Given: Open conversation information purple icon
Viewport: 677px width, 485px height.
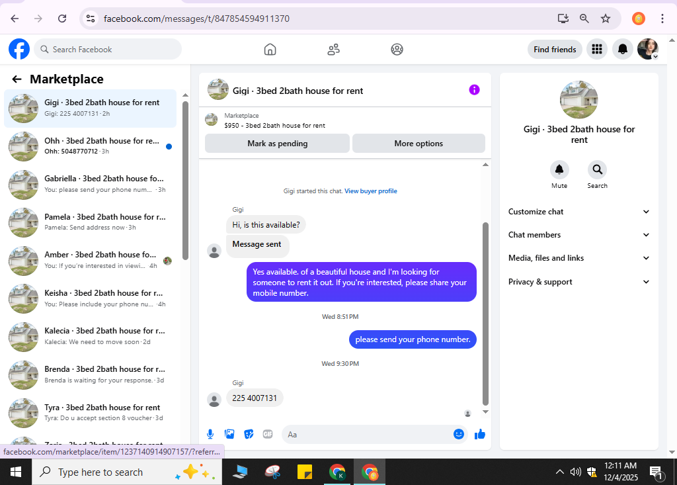Looking at the screenshot, I should click(474, 90).
